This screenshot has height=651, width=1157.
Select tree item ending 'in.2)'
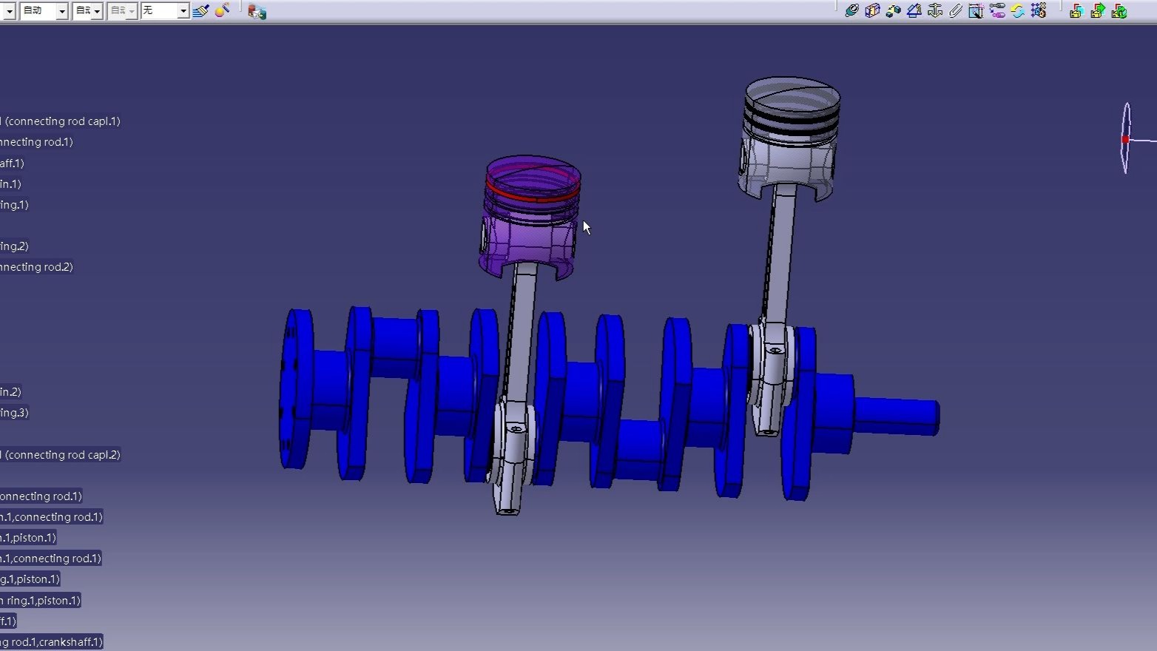pos(10,391)
